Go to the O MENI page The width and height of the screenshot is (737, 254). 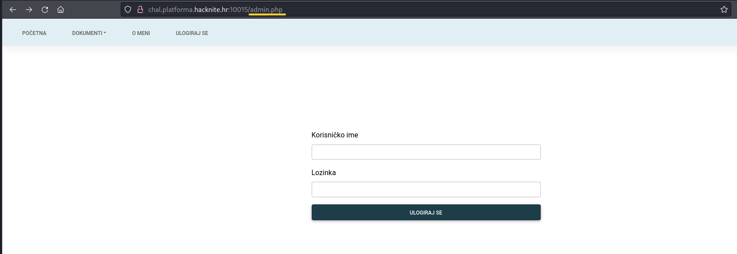click(141, 33)
